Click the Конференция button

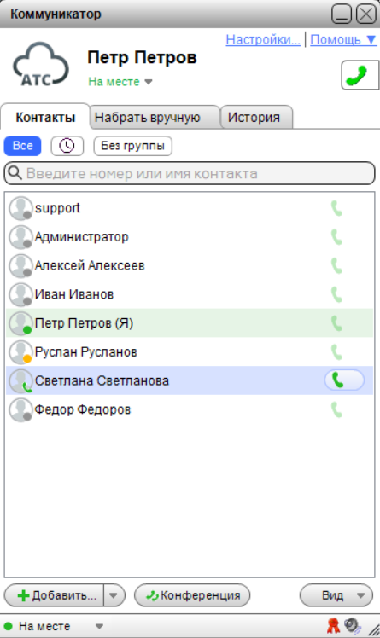click(x=192, y=595)
